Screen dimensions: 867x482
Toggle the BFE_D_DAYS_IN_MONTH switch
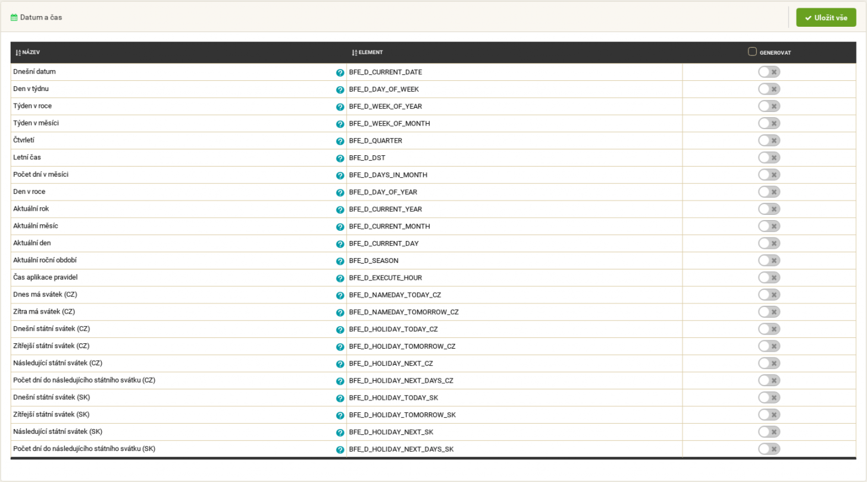tap(769, 175)
